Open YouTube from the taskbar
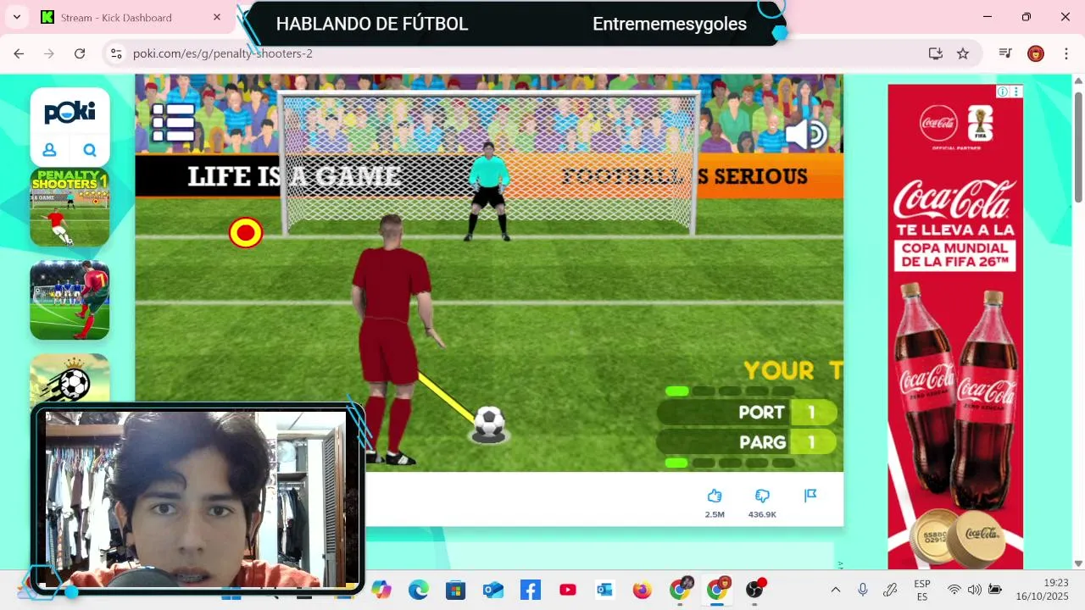Viewport: 1085px width, 610px height. [568, 590]
